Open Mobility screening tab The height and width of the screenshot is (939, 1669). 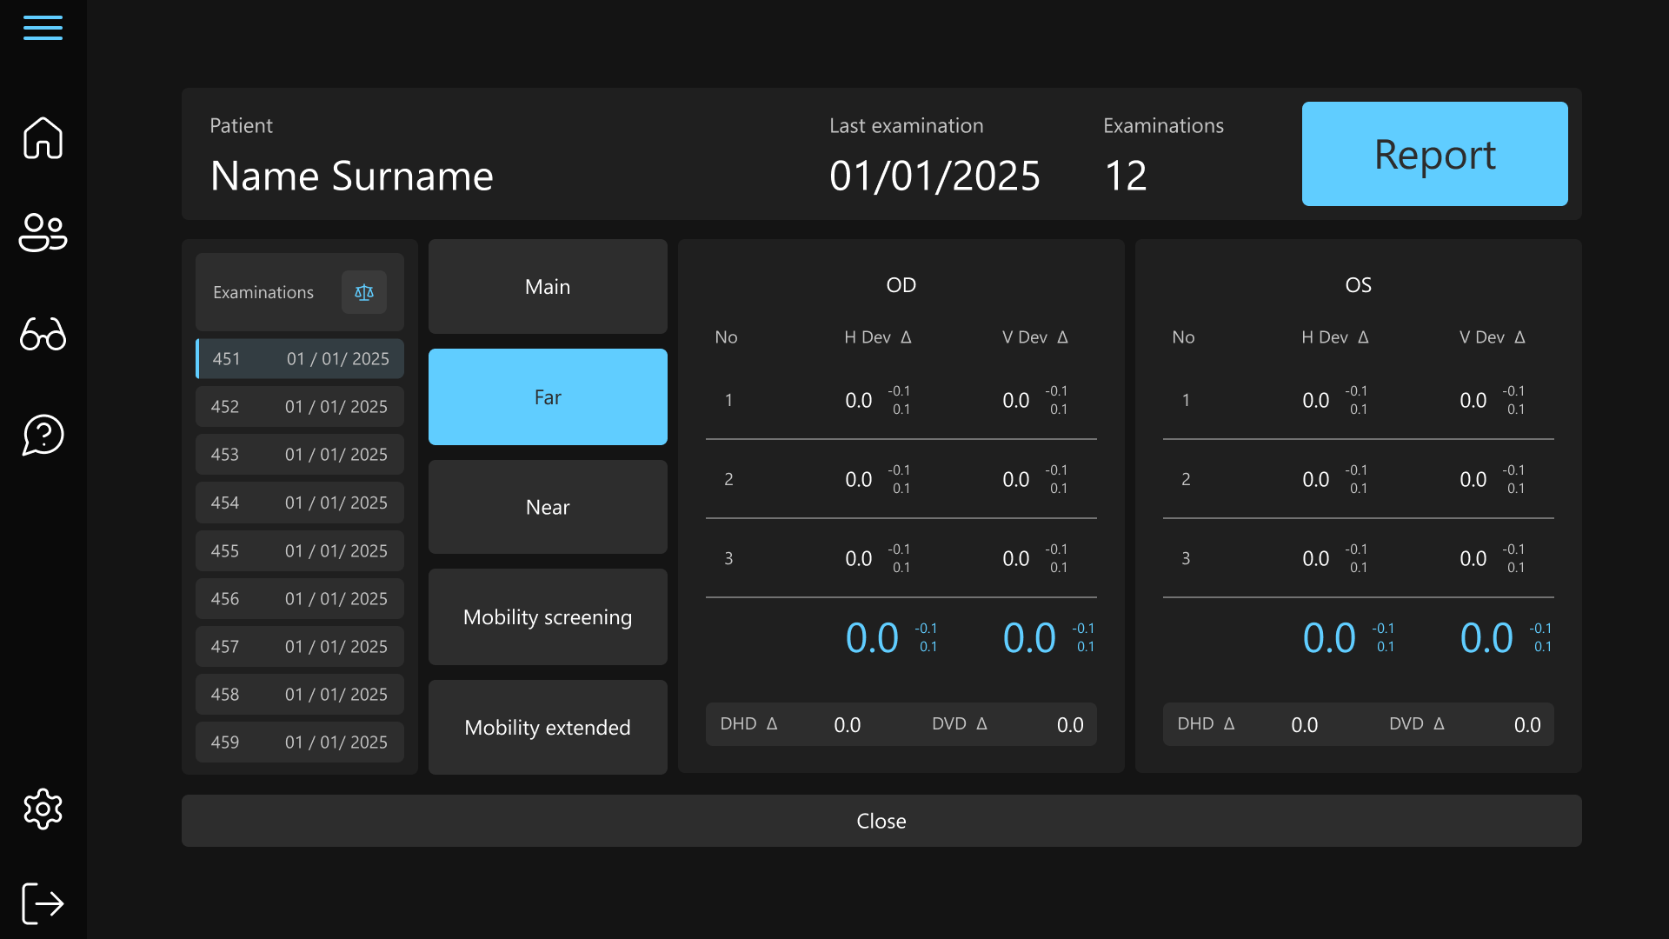tap(548, 617)
